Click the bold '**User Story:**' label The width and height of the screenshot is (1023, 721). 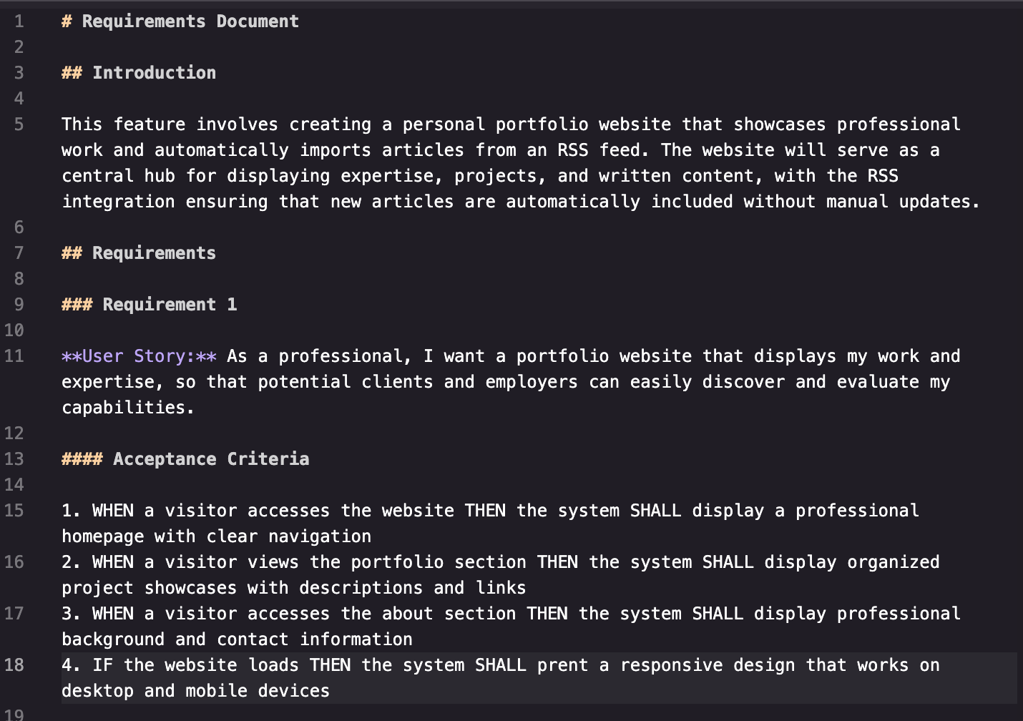(x=139, y=356)
